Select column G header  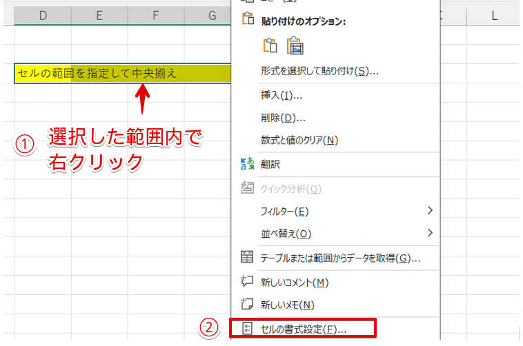point(208,16)
